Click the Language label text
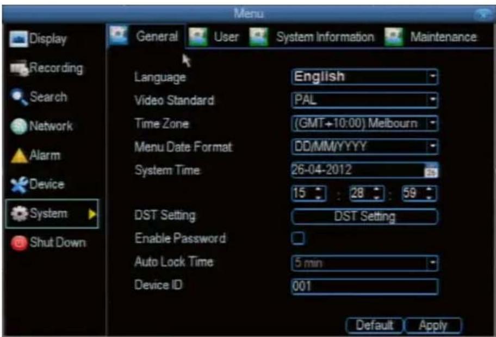Viewport: 496px width, 337px height. point(160,77)
